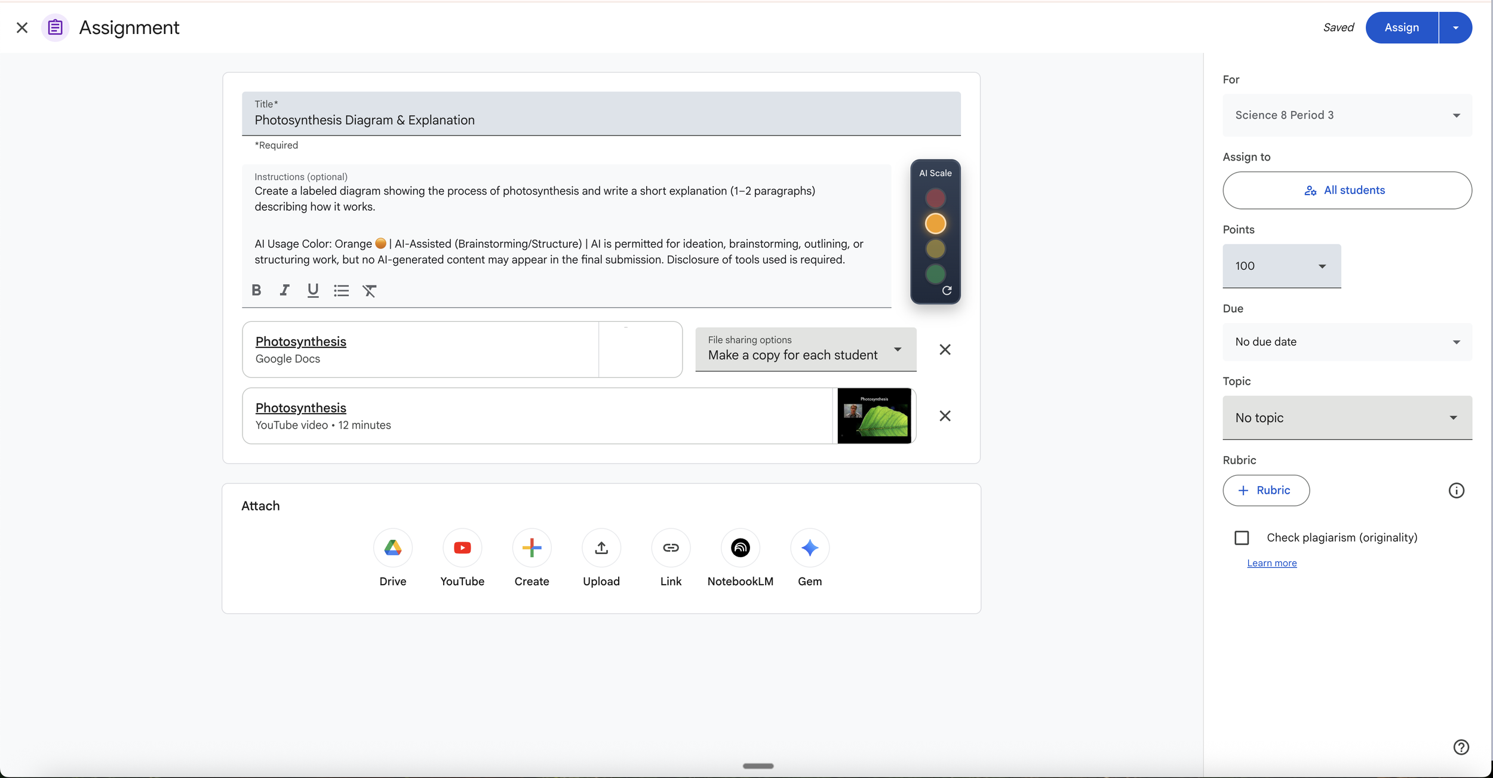Viewport: 1493px width, 778px height.
Task: Open file sharing options dropdown
Action: pyautogui.click(x=805, y=349)
